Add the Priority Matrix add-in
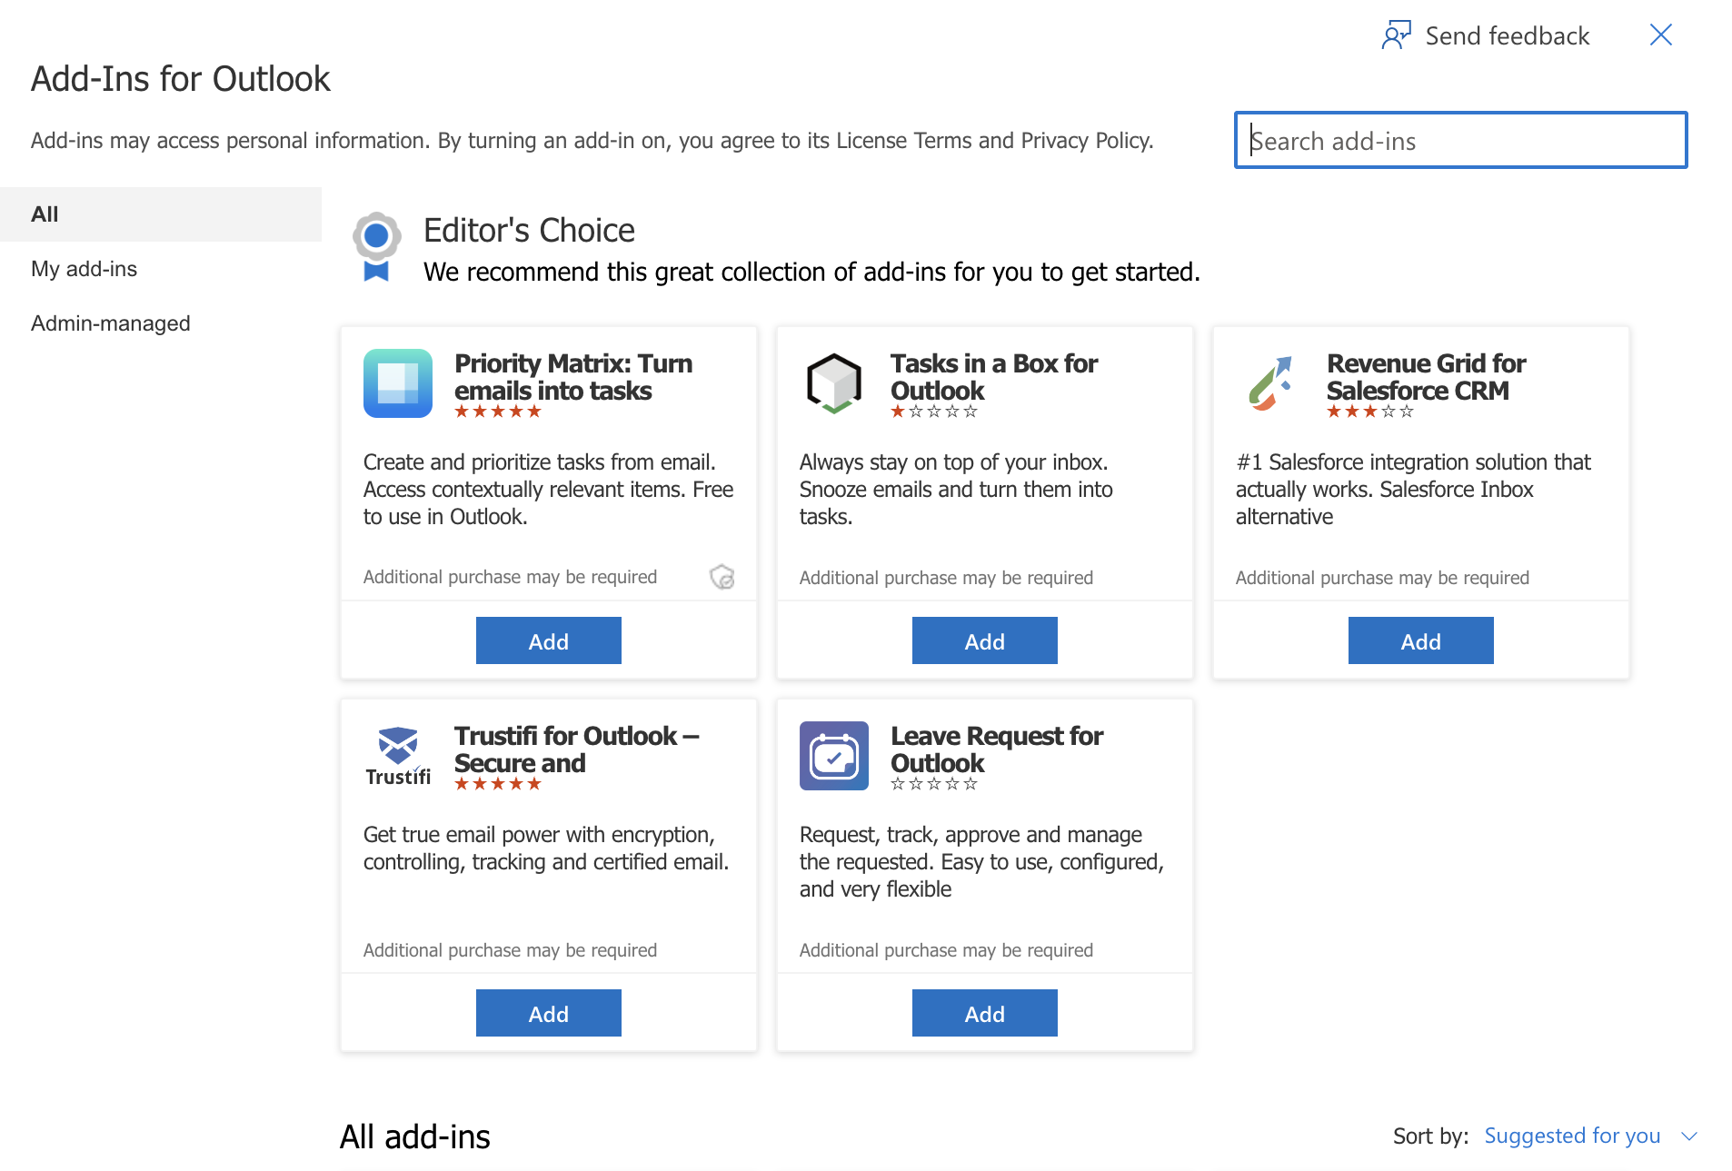Screen dimensions: 1732x1171 pyautogui.click(x=548, y=640)
